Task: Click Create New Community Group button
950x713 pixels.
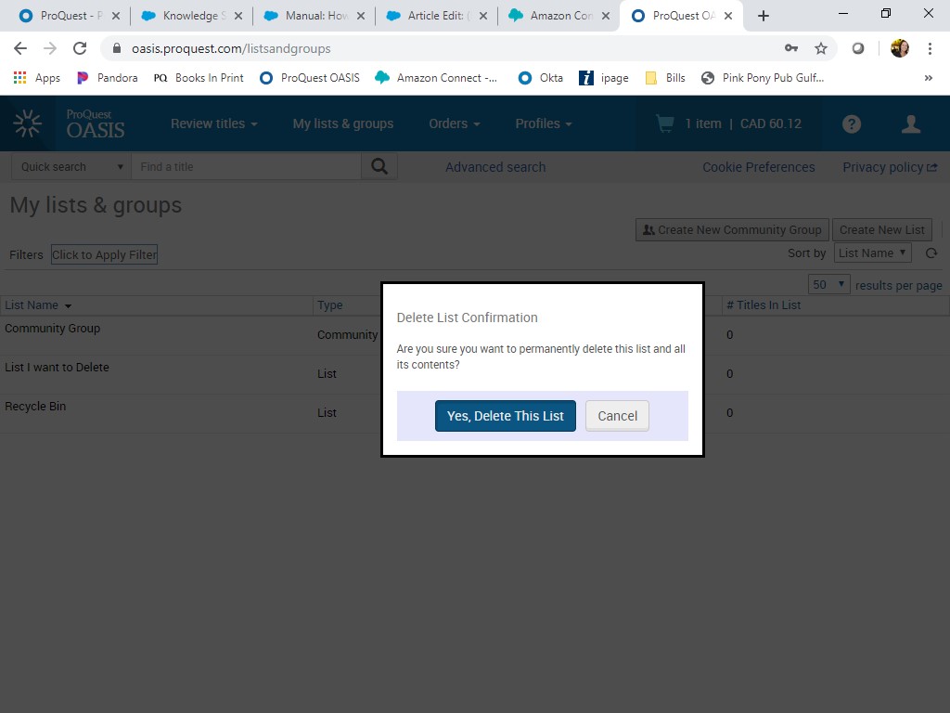Action: (731, 230)
